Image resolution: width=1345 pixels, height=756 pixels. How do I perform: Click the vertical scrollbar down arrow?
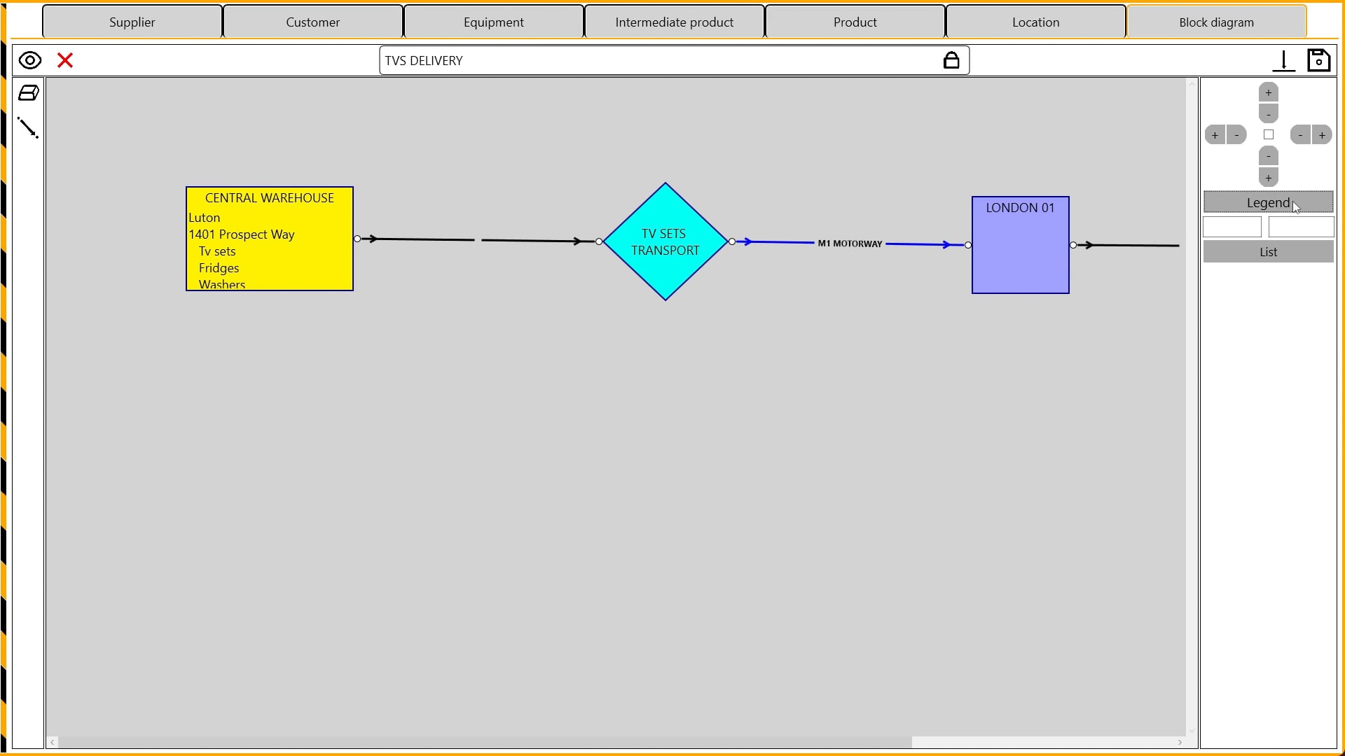1192,731
